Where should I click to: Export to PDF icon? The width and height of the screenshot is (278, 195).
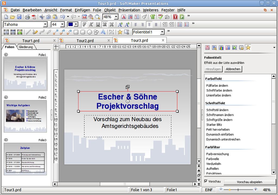[34, 17]
